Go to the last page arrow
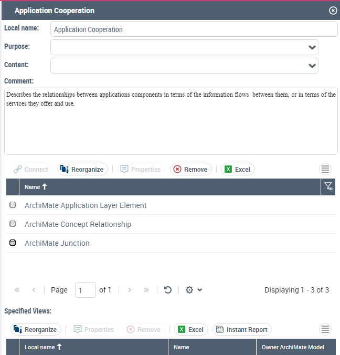Viewport: 340px width, 355px height. tap(146, 290)
